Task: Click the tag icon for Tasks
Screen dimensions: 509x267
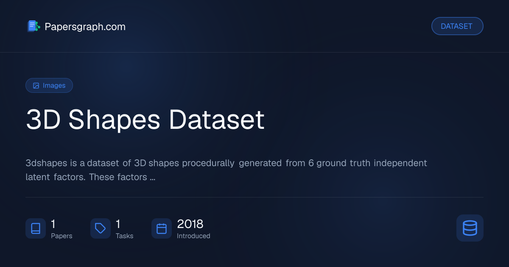Action: tap(101, 228)
